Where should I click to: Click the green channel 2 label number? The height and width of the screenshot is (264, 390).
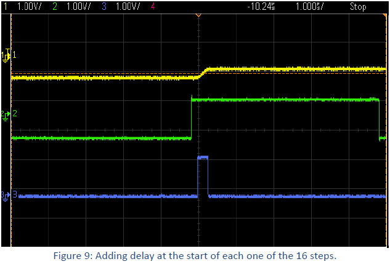pos(15,114)
